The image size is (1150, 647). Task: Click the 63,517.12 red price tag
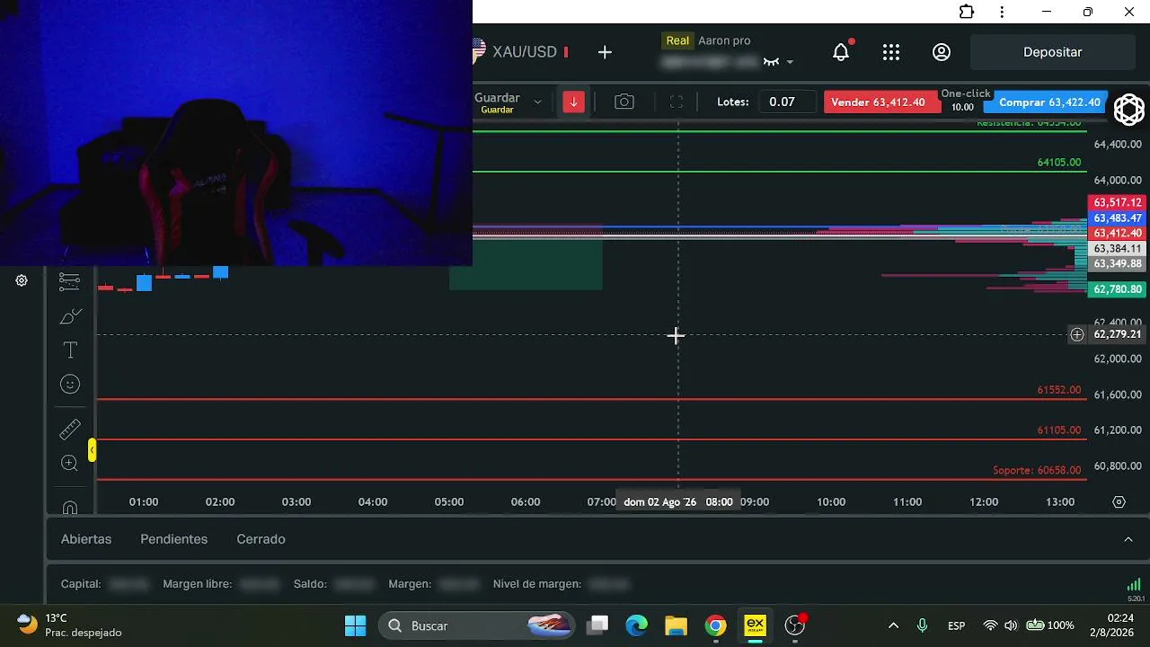(x=1118, y=203)
